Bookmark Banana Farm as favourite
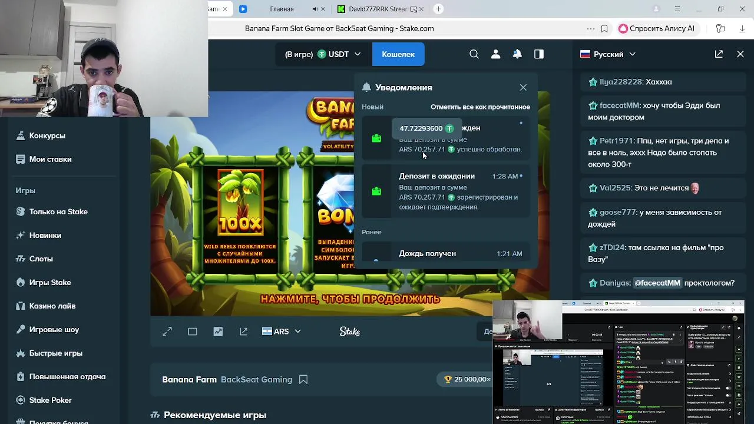 click(x=303, y=380)
